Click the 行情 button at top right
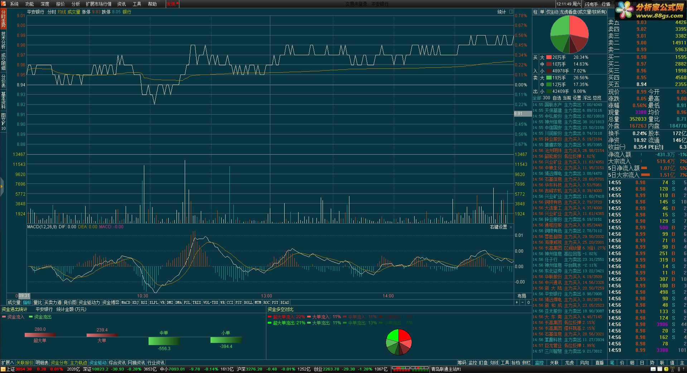 click(606, 4)
